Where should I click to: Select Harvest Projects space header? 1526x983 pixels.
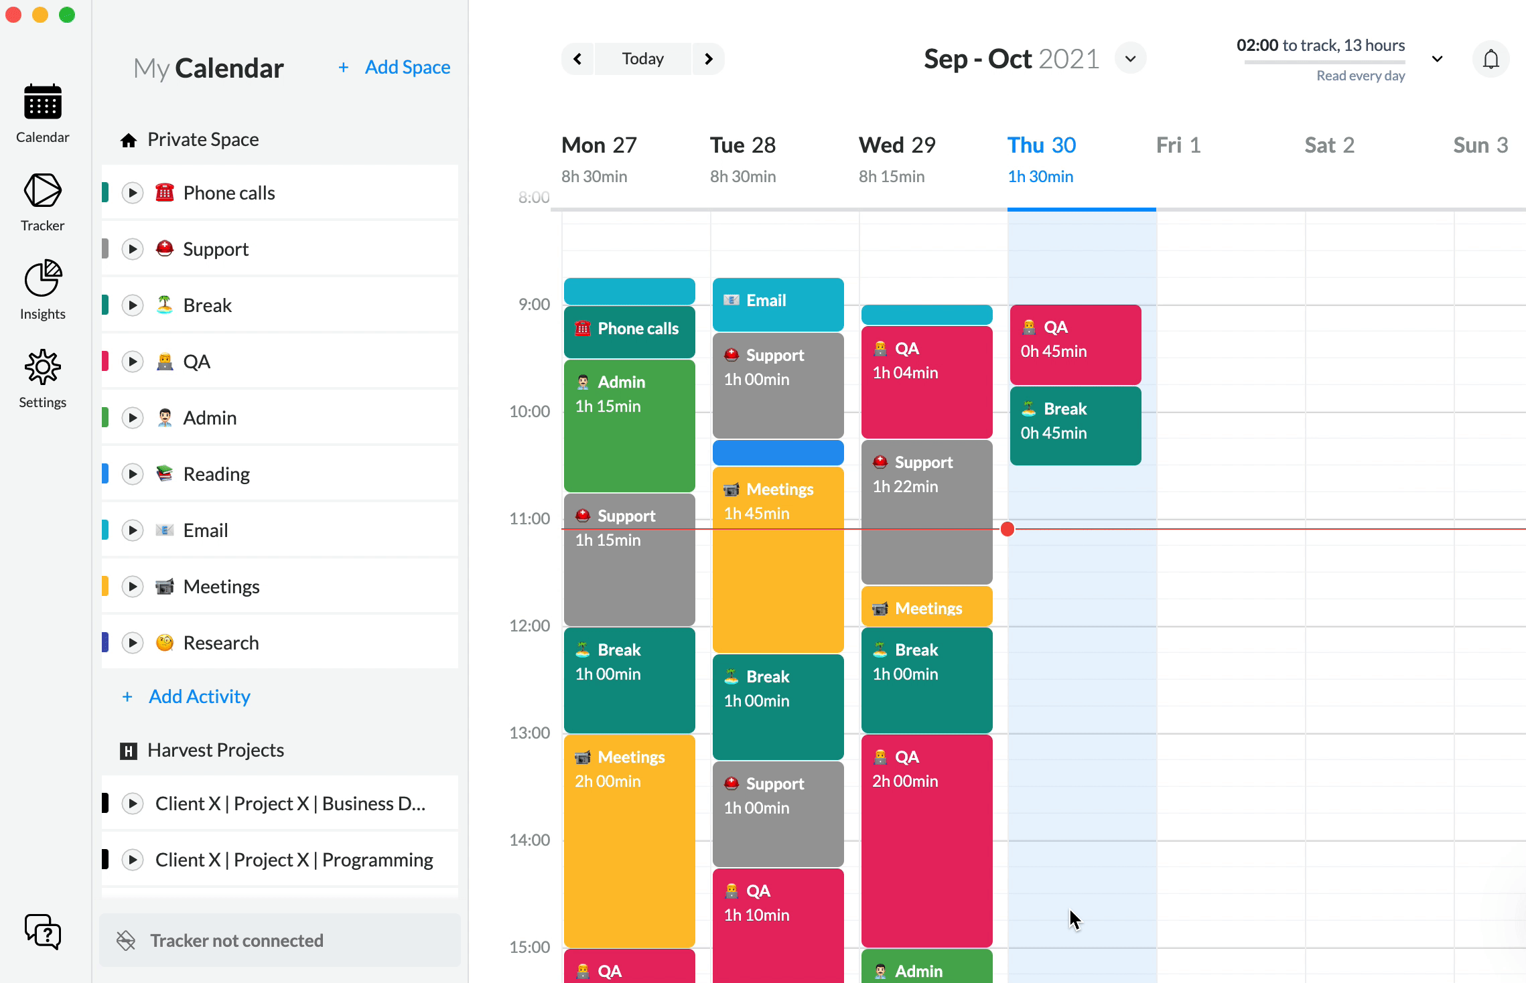215,750
